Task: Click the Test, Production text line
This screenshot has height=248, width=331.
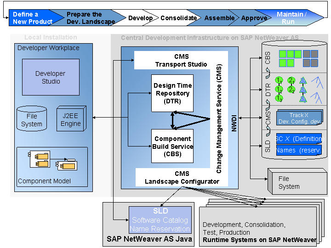Action: (226, 232)
